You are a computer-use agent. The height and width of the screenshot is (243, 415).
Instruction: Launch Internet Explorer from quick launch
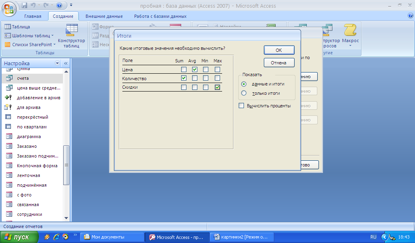(56, 237)
